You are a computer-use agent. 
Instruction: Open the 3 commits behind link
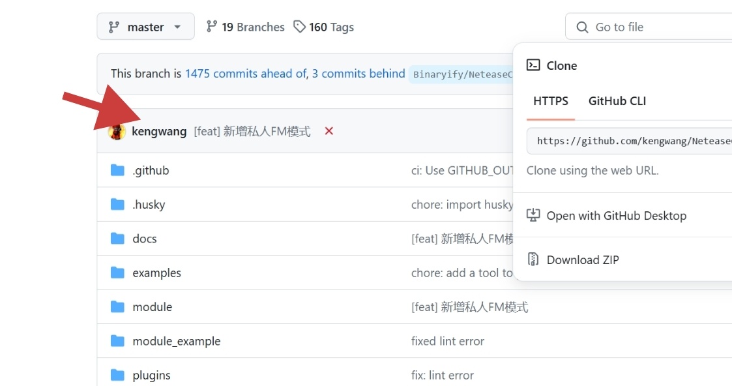[359, 74]
